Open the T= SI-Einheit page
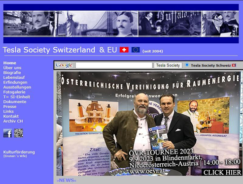Viewport: 243px width, 184px height. (x=17, y=97)
